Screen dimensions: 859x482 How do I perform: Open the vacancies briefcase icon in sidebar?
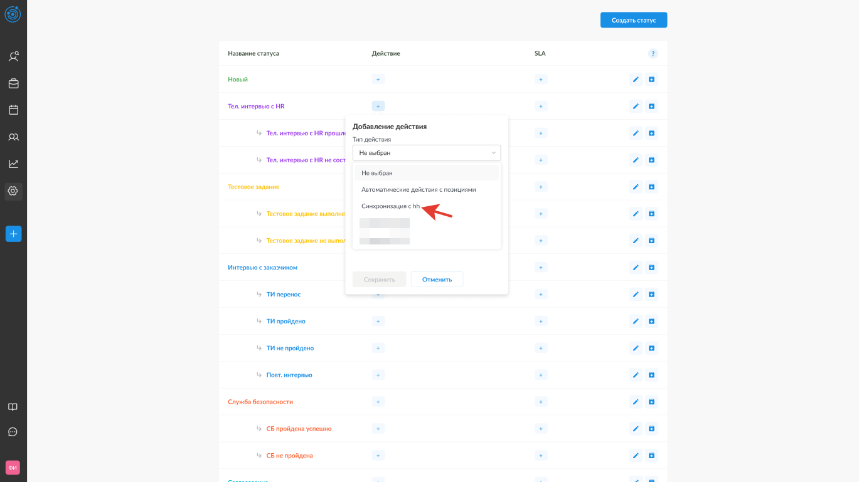[x=13, y=83]
